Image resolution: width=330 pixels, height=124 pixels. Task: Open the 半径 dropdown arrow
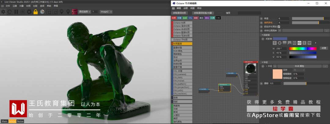click(275, 66)
